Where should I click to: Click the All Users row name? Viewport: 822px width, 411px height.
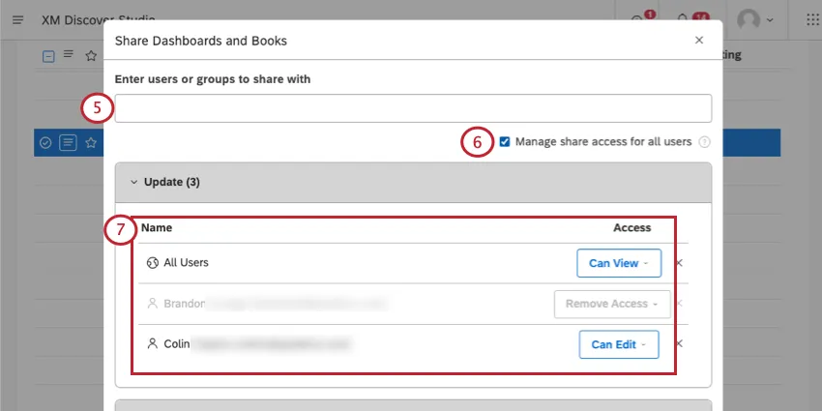pyautogui.click(x=186, y=262)
